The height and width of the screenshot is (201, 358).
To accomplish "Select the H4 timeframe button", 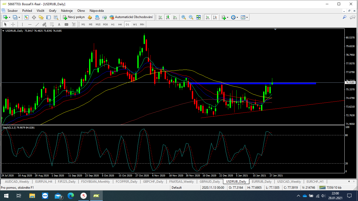I will pos(120,24).
